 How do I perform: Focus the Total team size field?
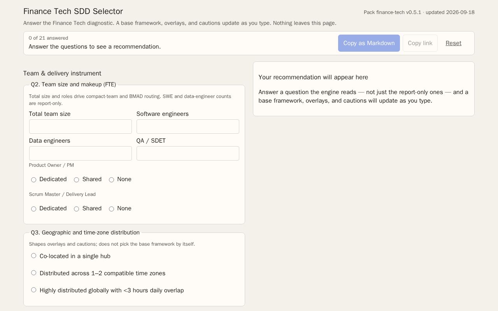pyautogui.click(x=81, y=126)
